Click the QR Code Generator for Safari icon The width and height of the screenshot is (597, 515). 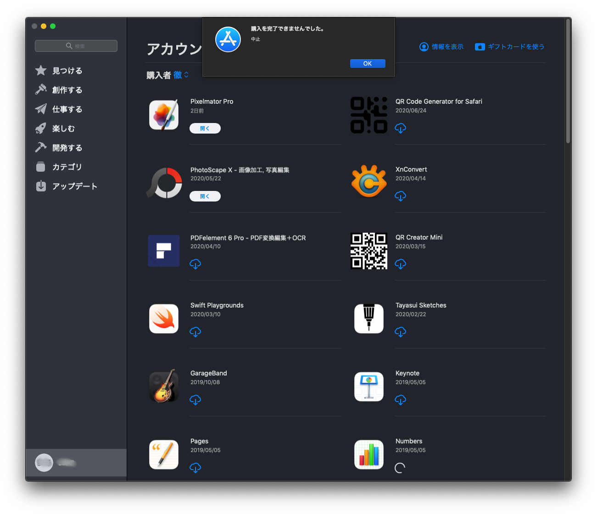369,115
